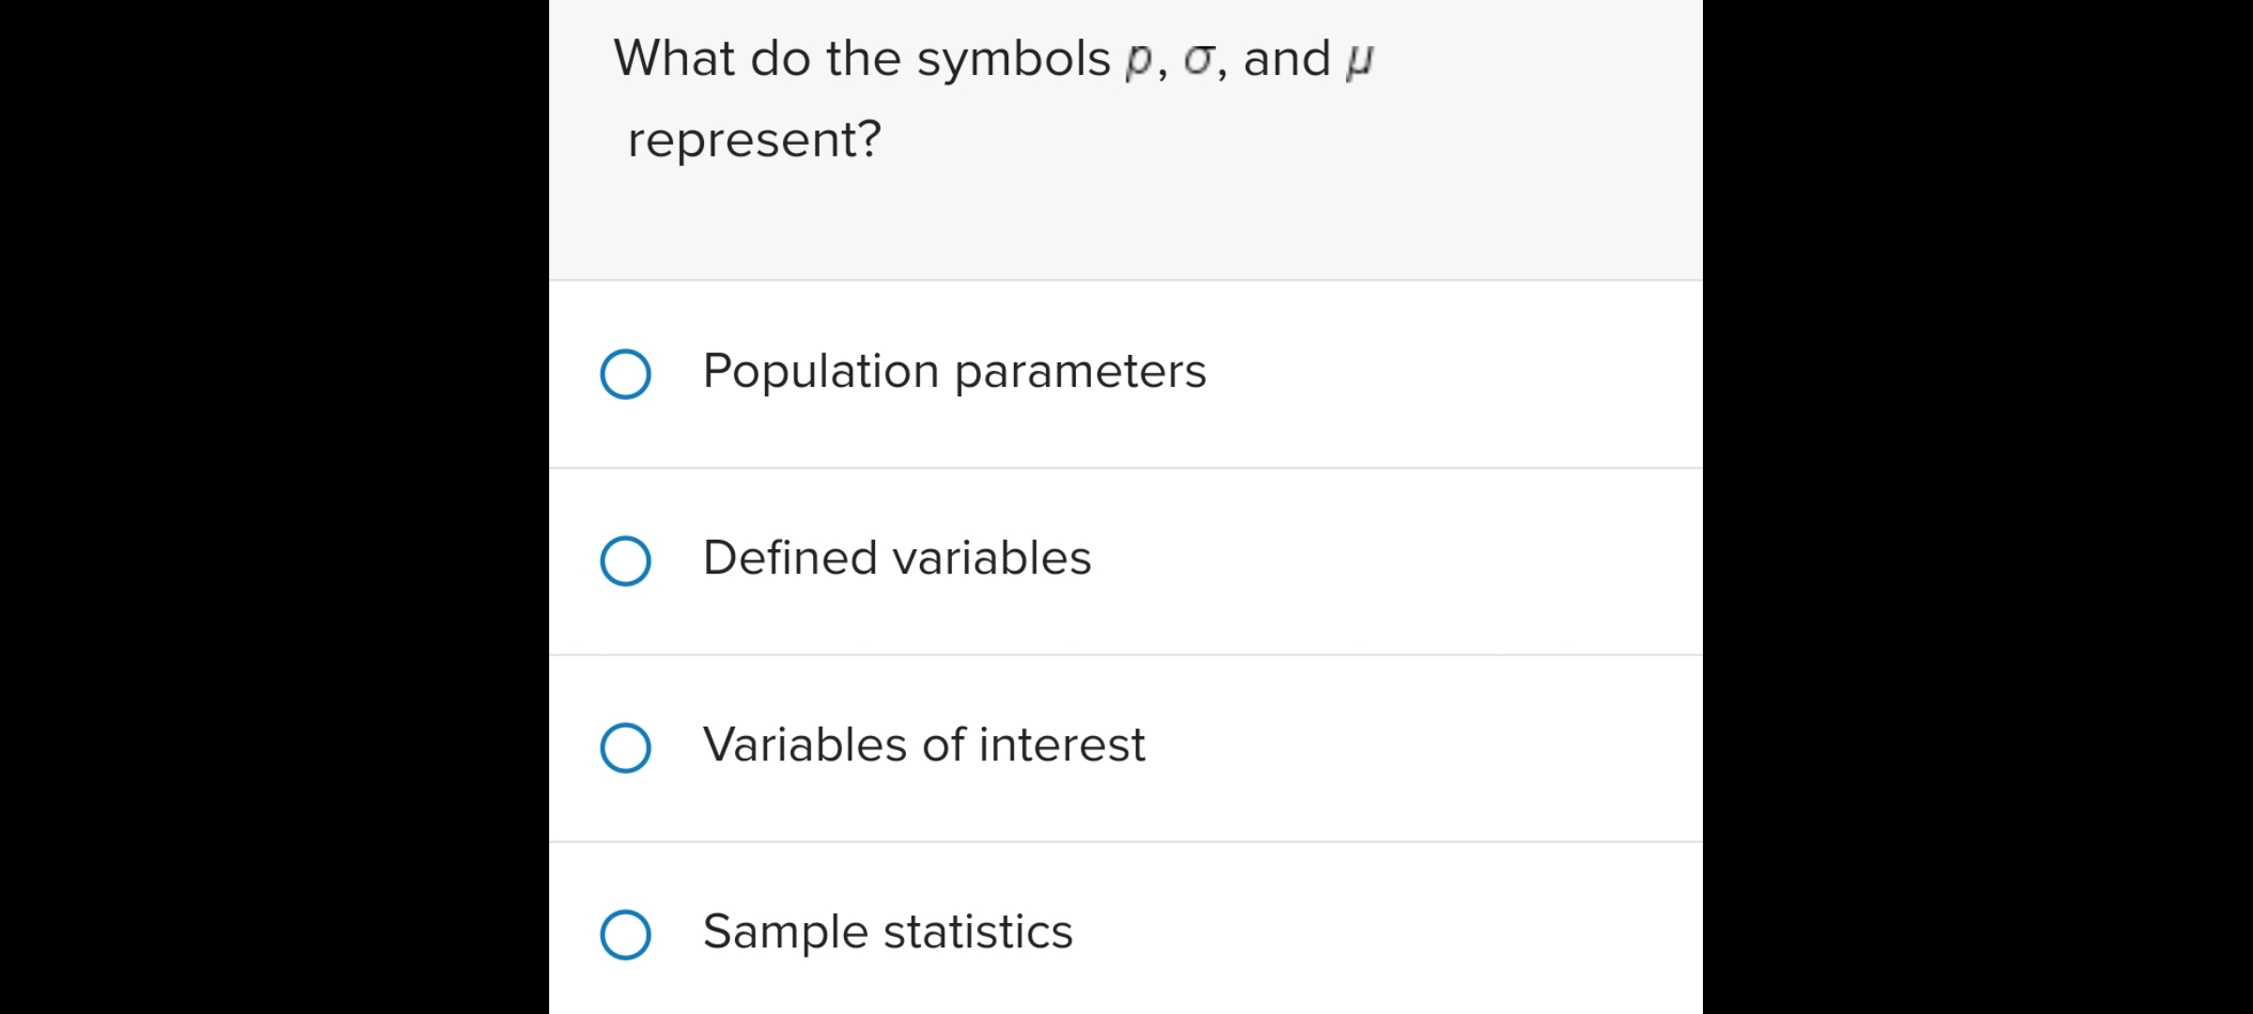Click "variables" in the Defined variables answer
The width and height of the screenshot is (2253, 1014).
(991, 558)
